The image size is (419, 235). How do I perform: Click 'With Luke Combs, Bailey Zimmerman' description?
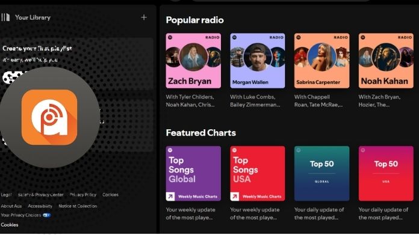click(255, 101)
